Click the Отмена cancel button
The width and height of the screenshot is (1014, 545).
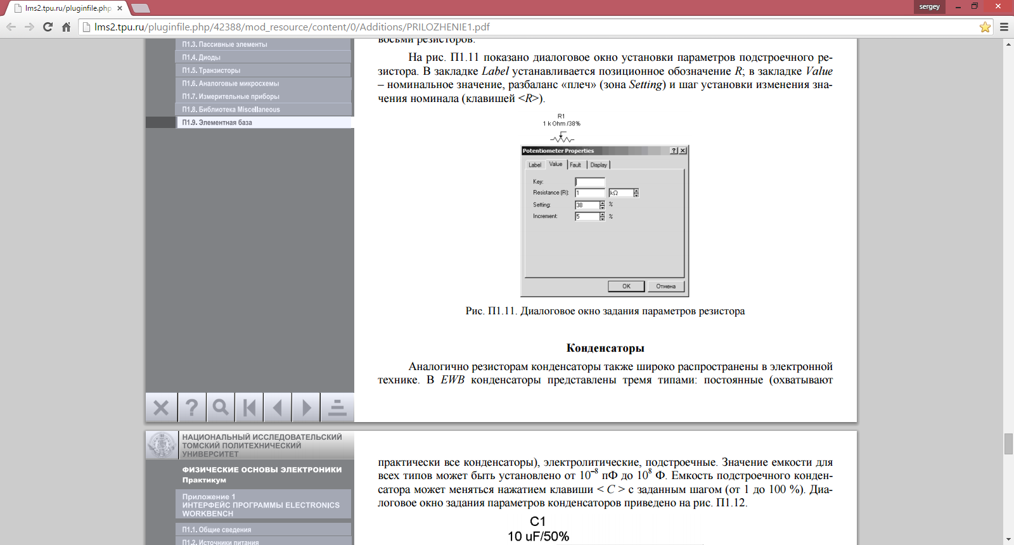[x=666, y=286]
